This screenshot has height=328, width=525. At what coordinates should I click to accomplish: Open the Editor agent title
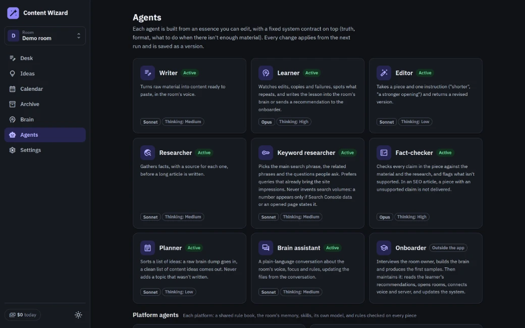(404, 73)
